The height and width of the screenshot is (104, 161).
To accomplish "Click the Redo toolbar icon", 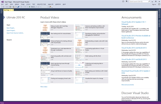I will 25,7.
